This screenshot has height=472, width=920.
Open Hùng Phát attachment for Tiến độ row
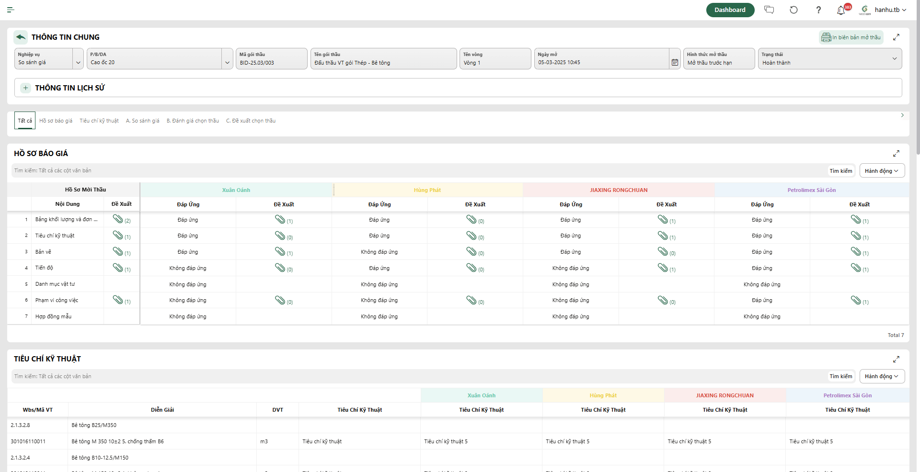(x=471, y=268)
